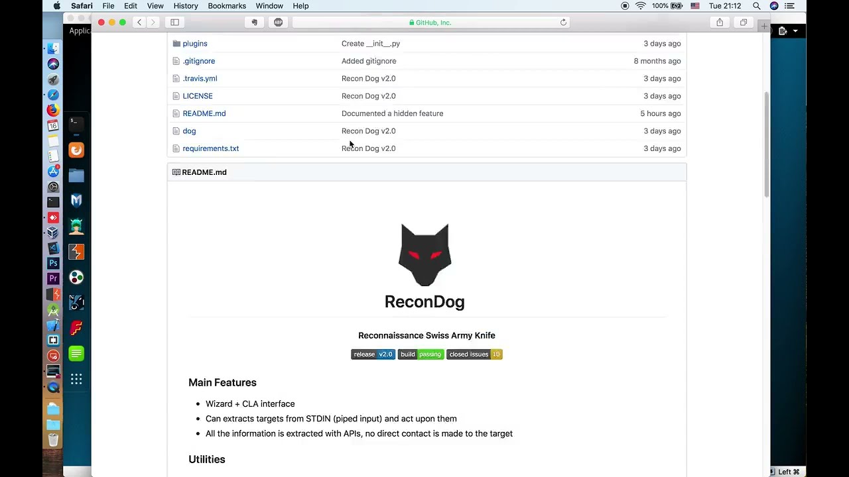Open QuickTime Player in the dock
849x477 pixels.
point(53,387)
